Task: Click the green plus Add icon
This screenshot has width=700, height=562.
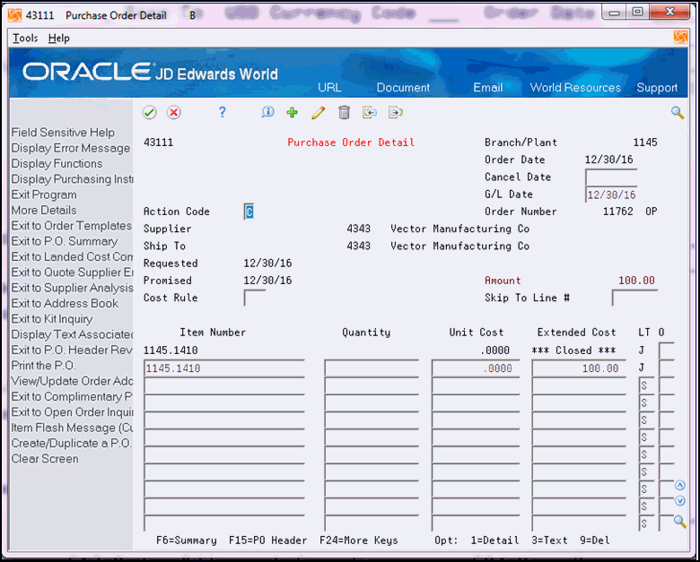Action: pyautogui.click(x=292, y=112)
